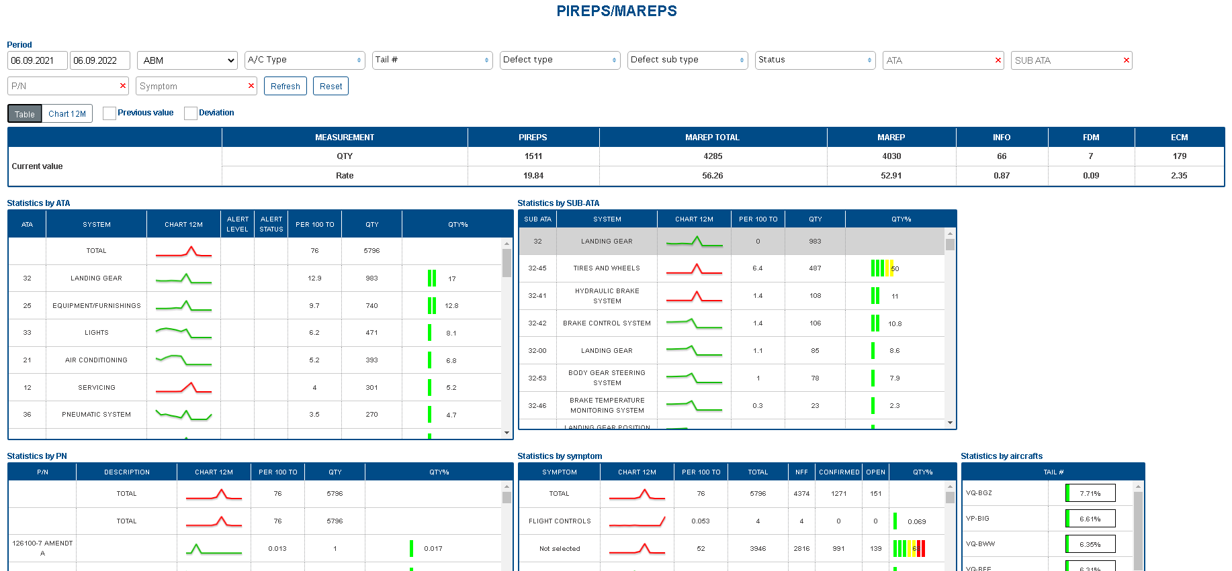
Task: Clear the SUB ATA filter field
Action: tap(1126, 60)
